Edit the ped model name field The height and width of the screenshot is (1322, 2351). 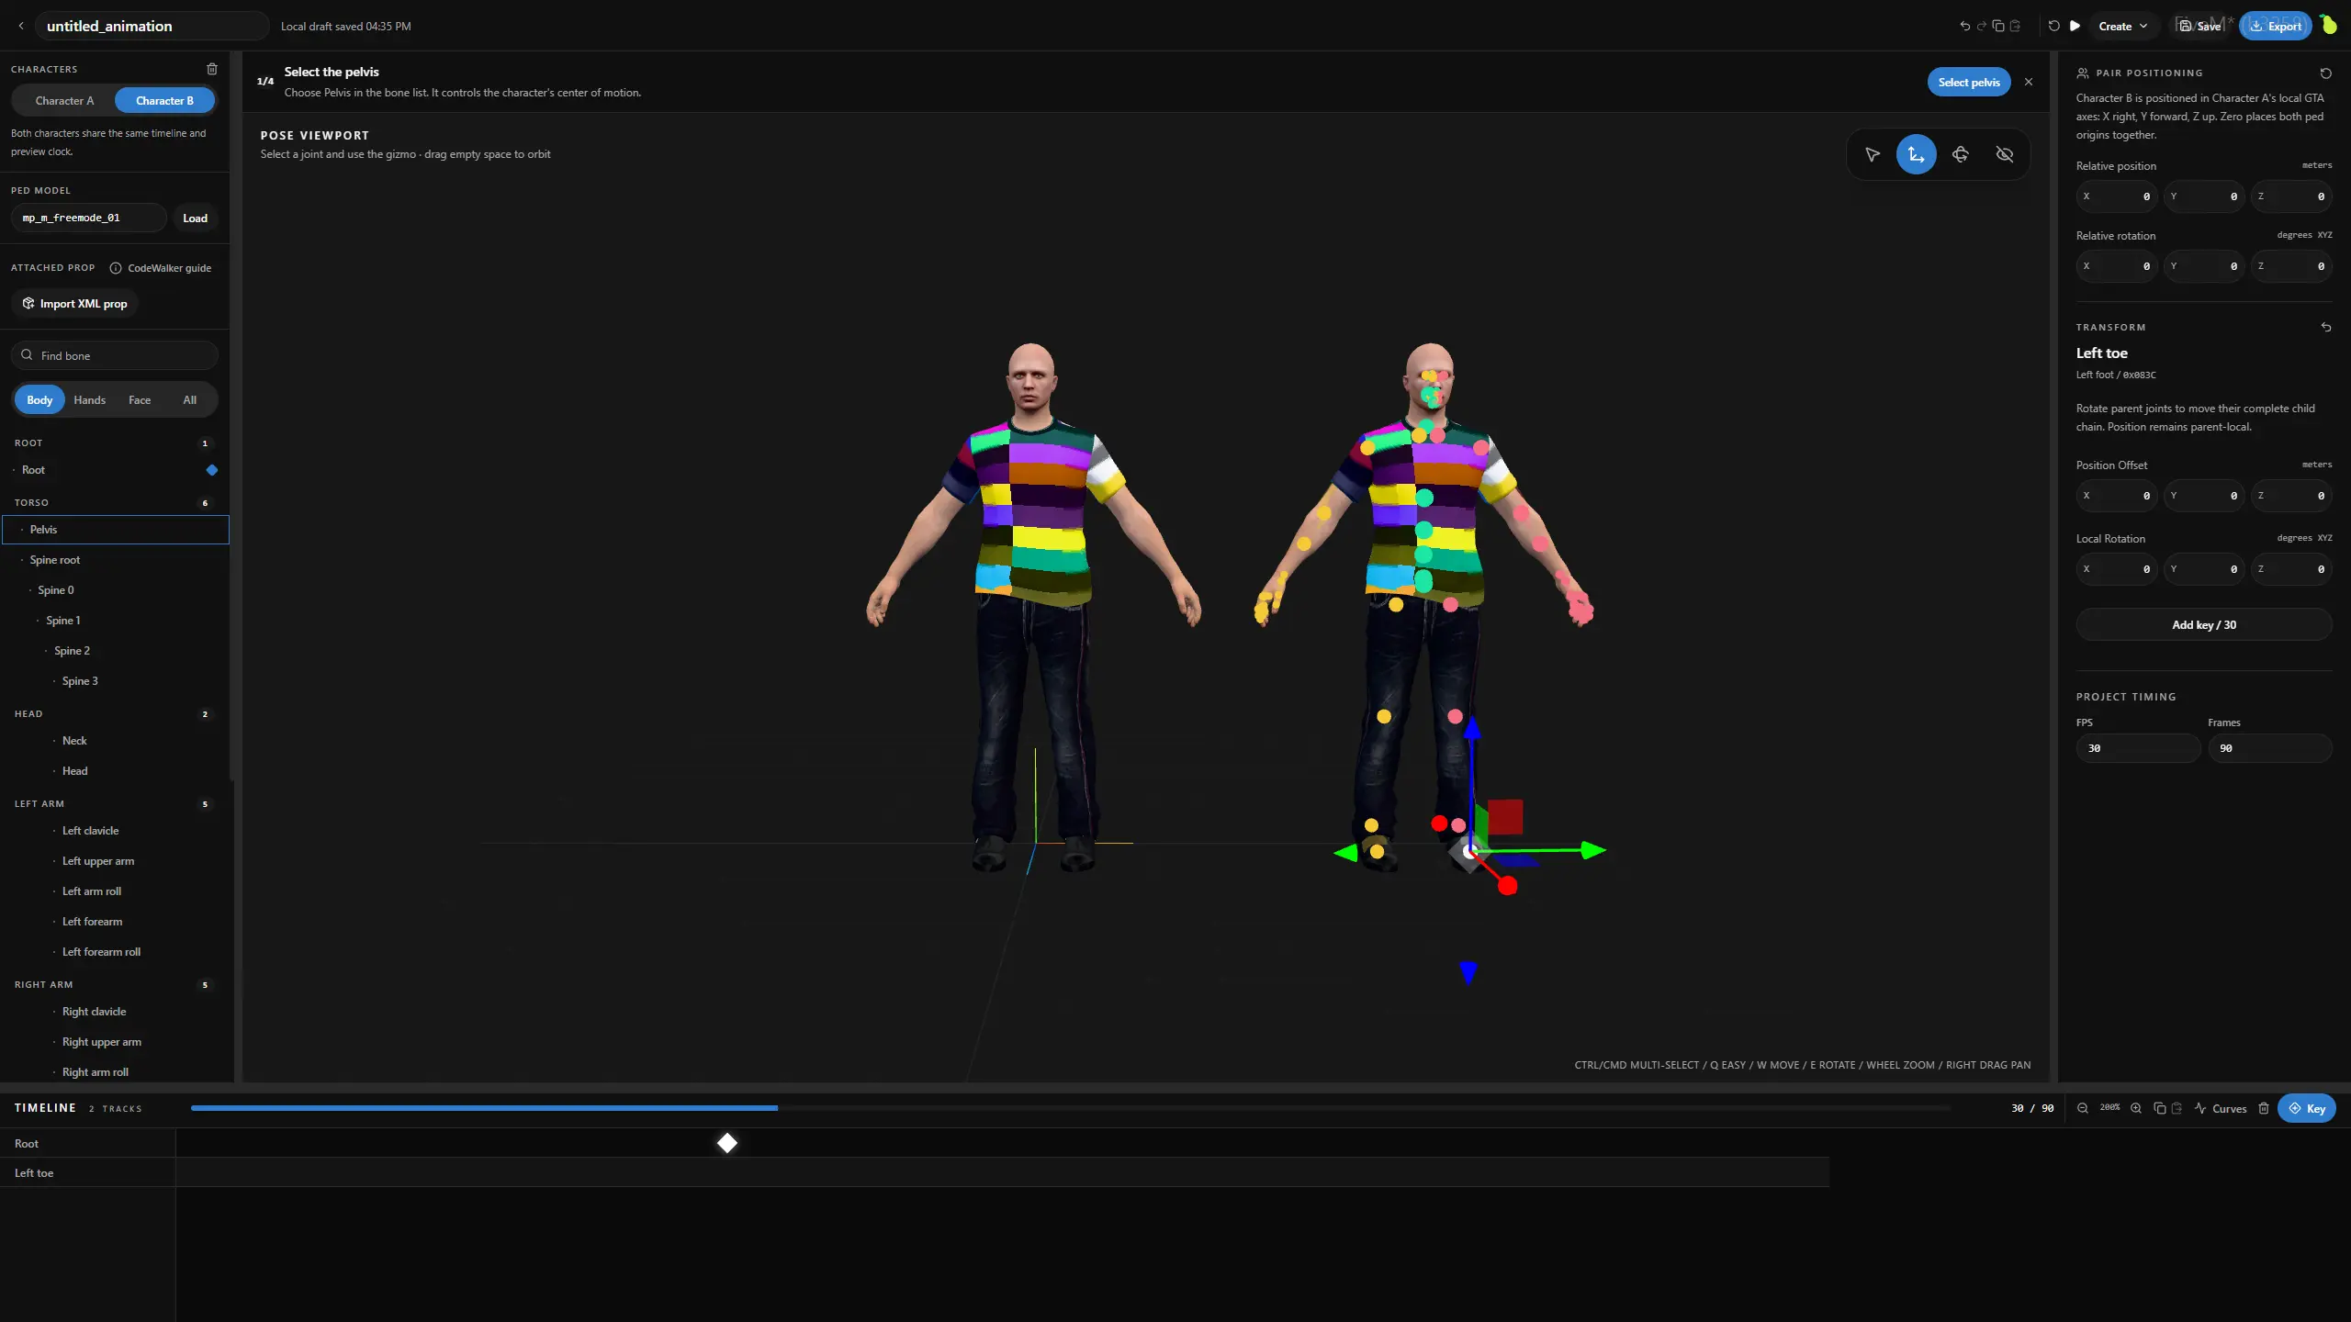click(89, 218)
